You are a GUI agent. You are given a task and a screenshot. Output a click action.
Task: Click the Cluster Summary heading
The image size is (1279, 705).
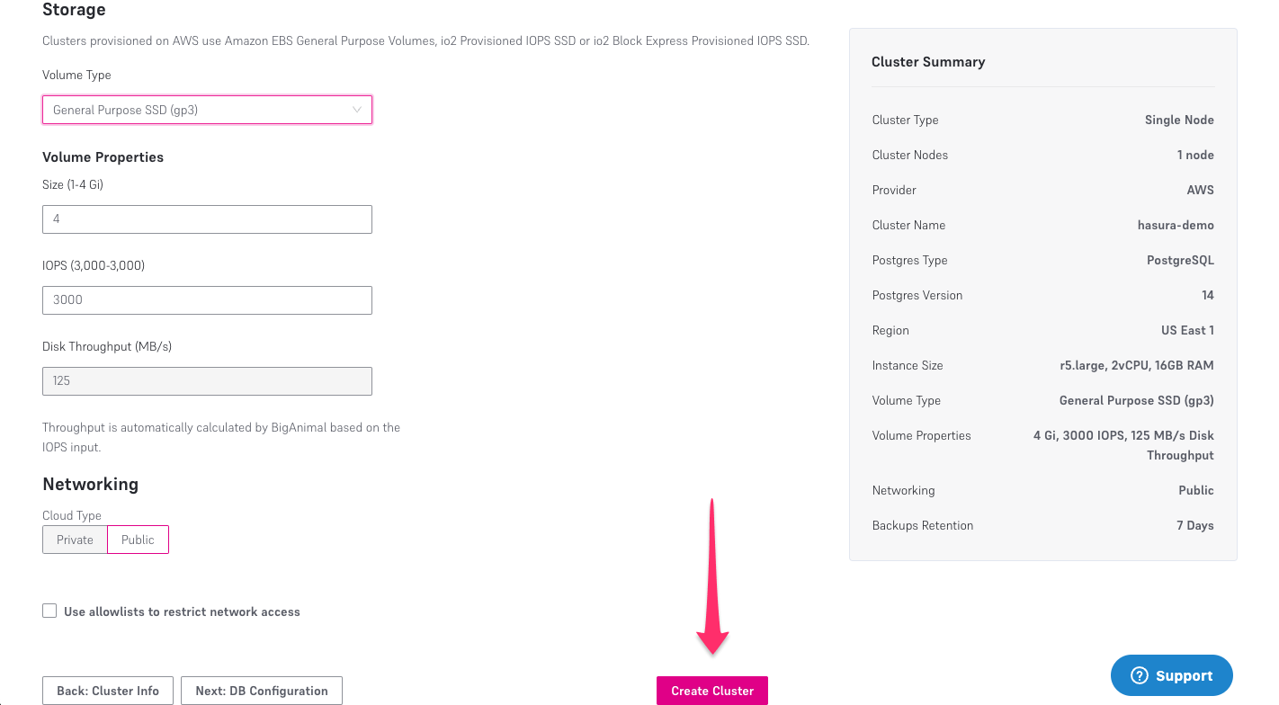pos(928,62)
